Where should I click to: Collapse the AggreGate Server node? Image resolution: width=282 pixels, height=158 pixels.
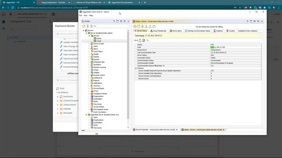coord(86,115)
